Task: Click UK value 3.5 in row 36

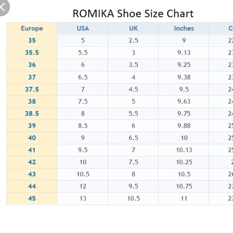Action: pos(133,65)
